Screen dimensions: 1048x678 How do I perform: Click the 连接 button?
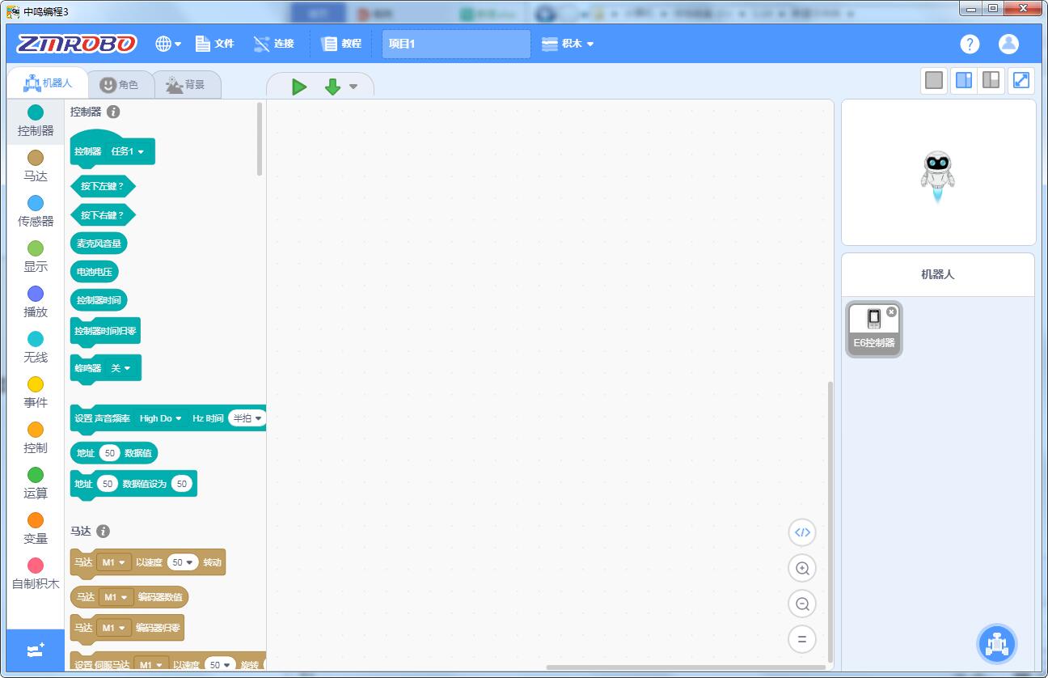click(273, 44)
